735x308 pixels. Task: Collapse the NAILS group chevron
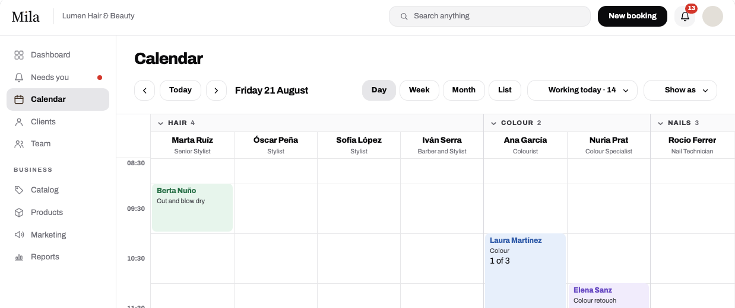[660, 123]
